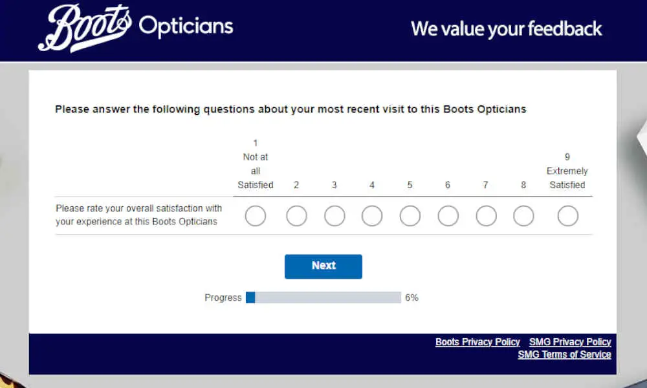Select rating 9 Extremely Satisfied

568,216
